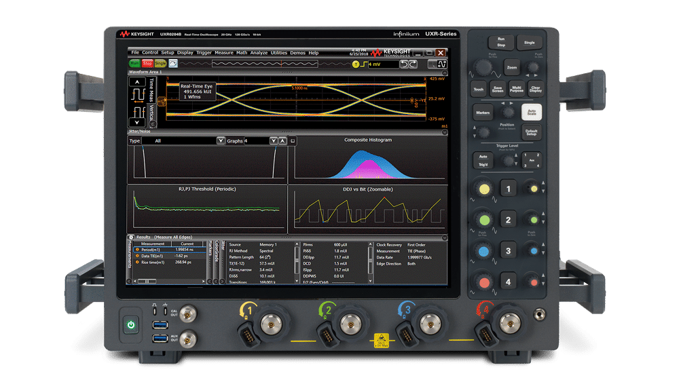Toggle the Markers hardware key
Viewport: 679px width, 382px height.
(x=483, y=113)
